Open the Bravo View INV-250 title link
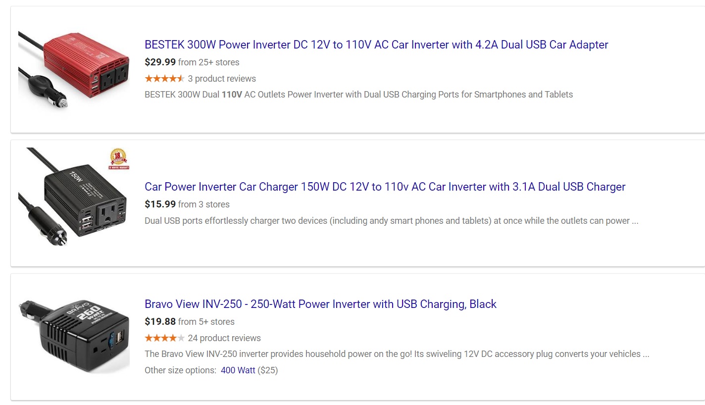 coord(320,304)
